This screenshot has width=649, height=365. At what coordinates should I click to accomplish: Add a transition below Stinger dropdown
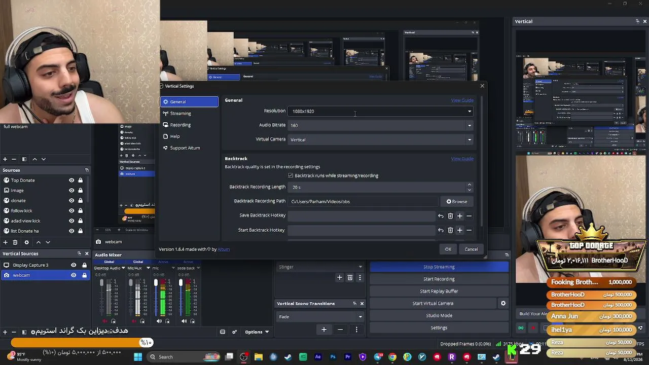340,278
